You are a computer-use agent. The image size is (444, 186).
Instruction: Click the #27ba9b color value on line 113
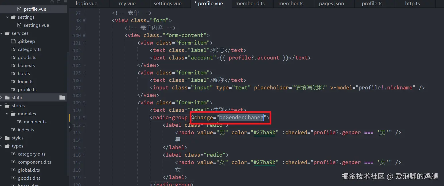coord(264,133)
